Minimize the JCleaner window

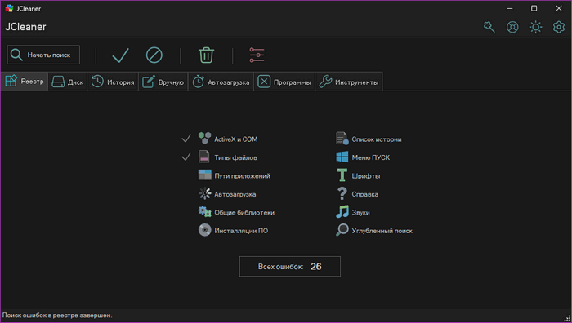click(x=510, y=8)
